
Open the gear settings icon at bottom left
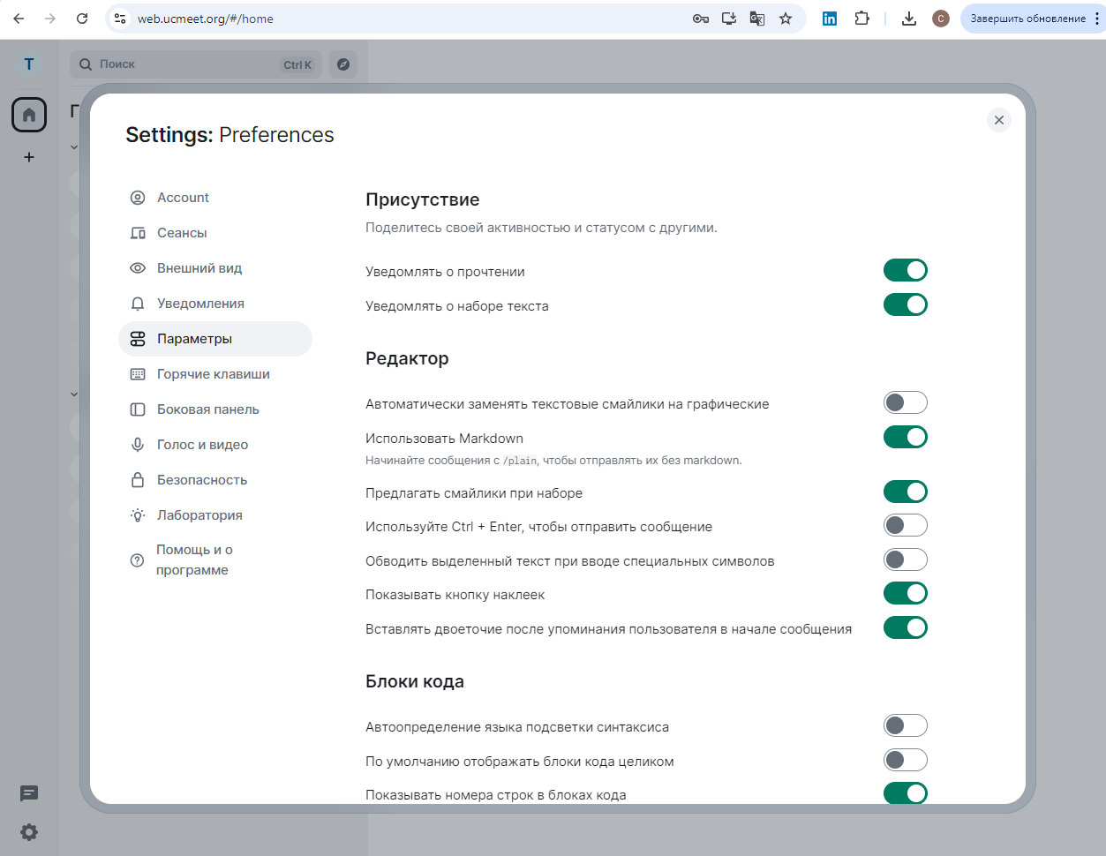28,832
